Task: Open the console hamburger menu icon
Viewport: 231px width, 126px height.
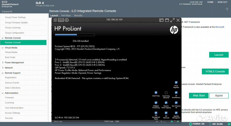Action: click(x=55, y=20)
